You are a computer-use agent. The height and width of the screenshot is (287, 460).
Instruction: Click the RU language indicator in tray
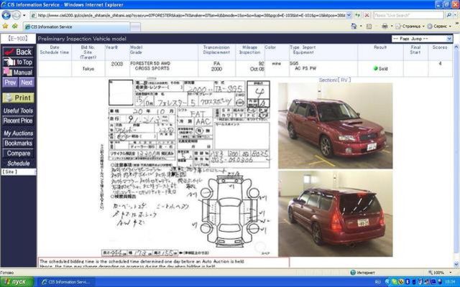377,282
